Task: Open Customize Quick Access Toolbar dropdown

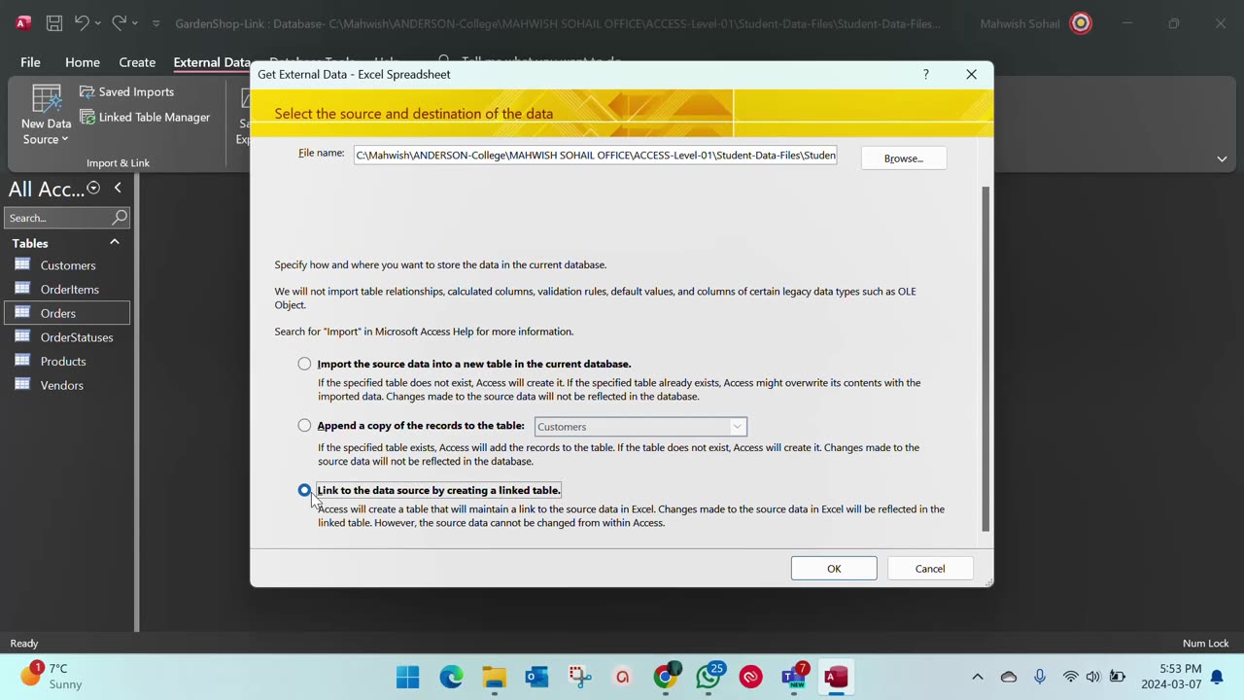Action: coord(155,23)
